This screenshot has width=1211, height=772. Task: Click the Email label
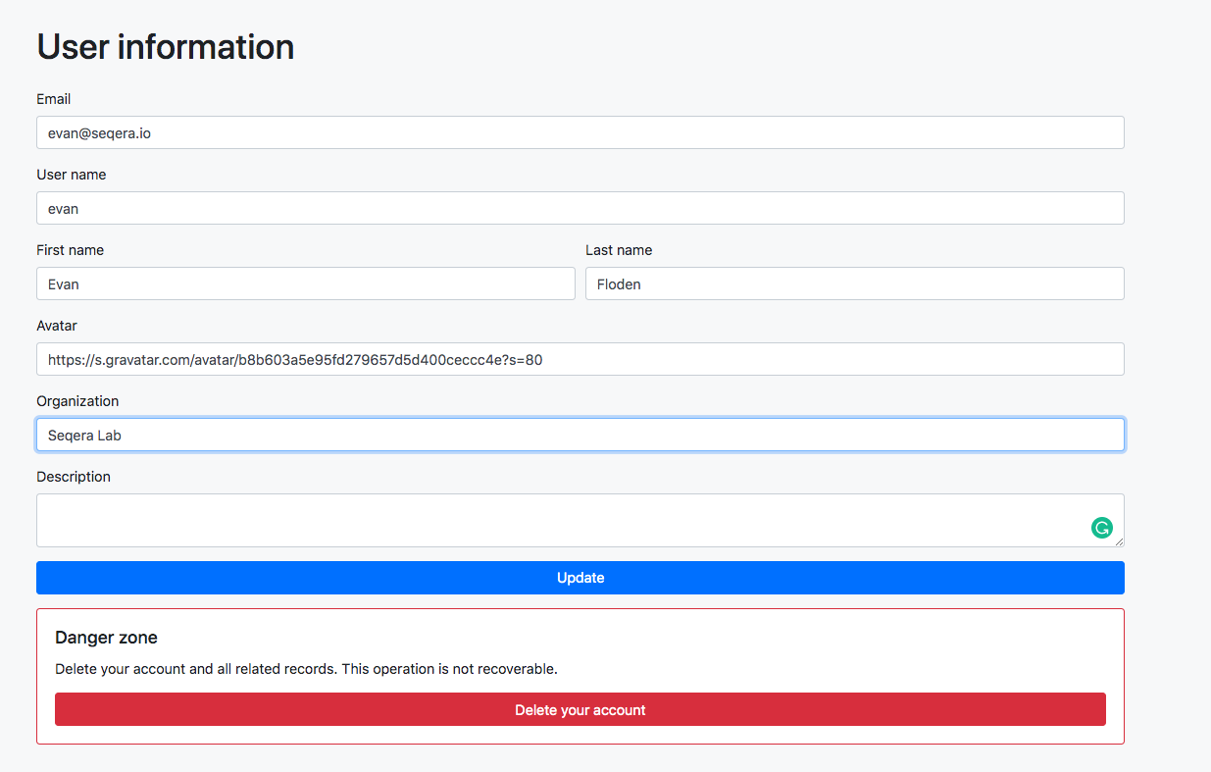pos(53,99)
